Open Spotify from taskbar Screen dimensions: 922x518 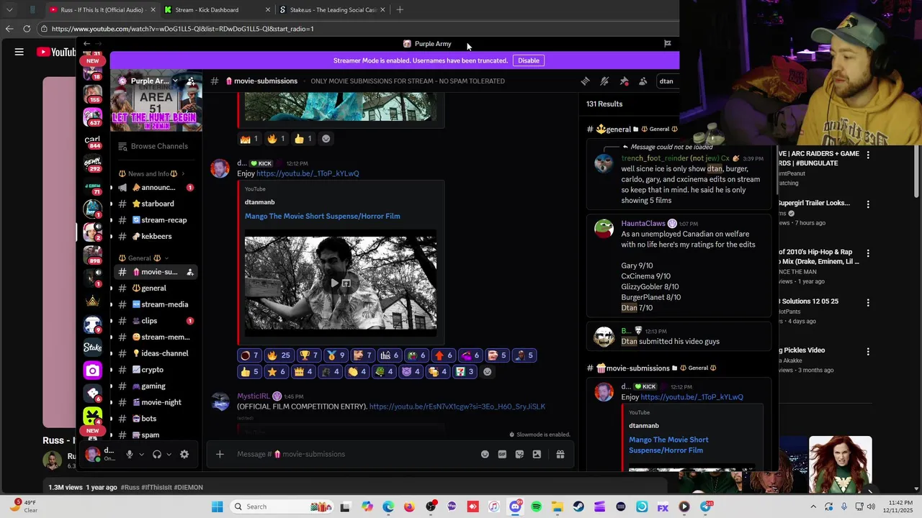coord(537,506)
